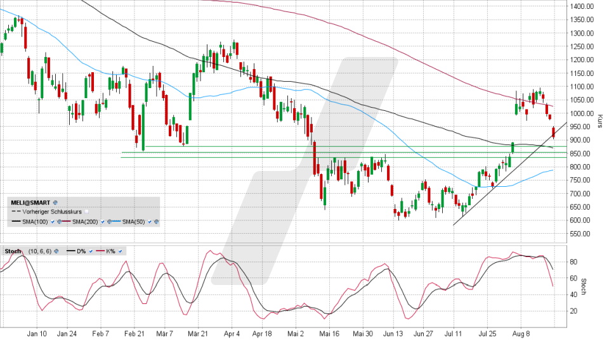609x342 pixels.
Task: Uncheck the SMA(50) visibility checkbox
Action: tap(150, 222)
